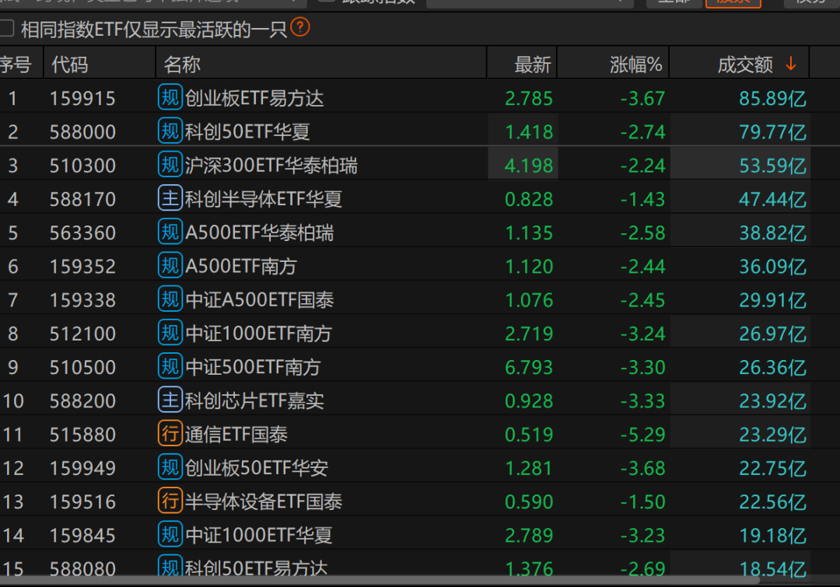
Task: Click code 510500
Action: pyautogui.click(x=82, y=368)
